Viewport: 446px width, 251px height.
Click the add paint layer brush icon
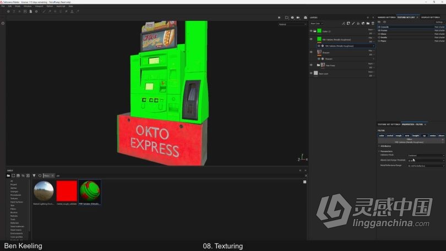click(x=353, y=23)
